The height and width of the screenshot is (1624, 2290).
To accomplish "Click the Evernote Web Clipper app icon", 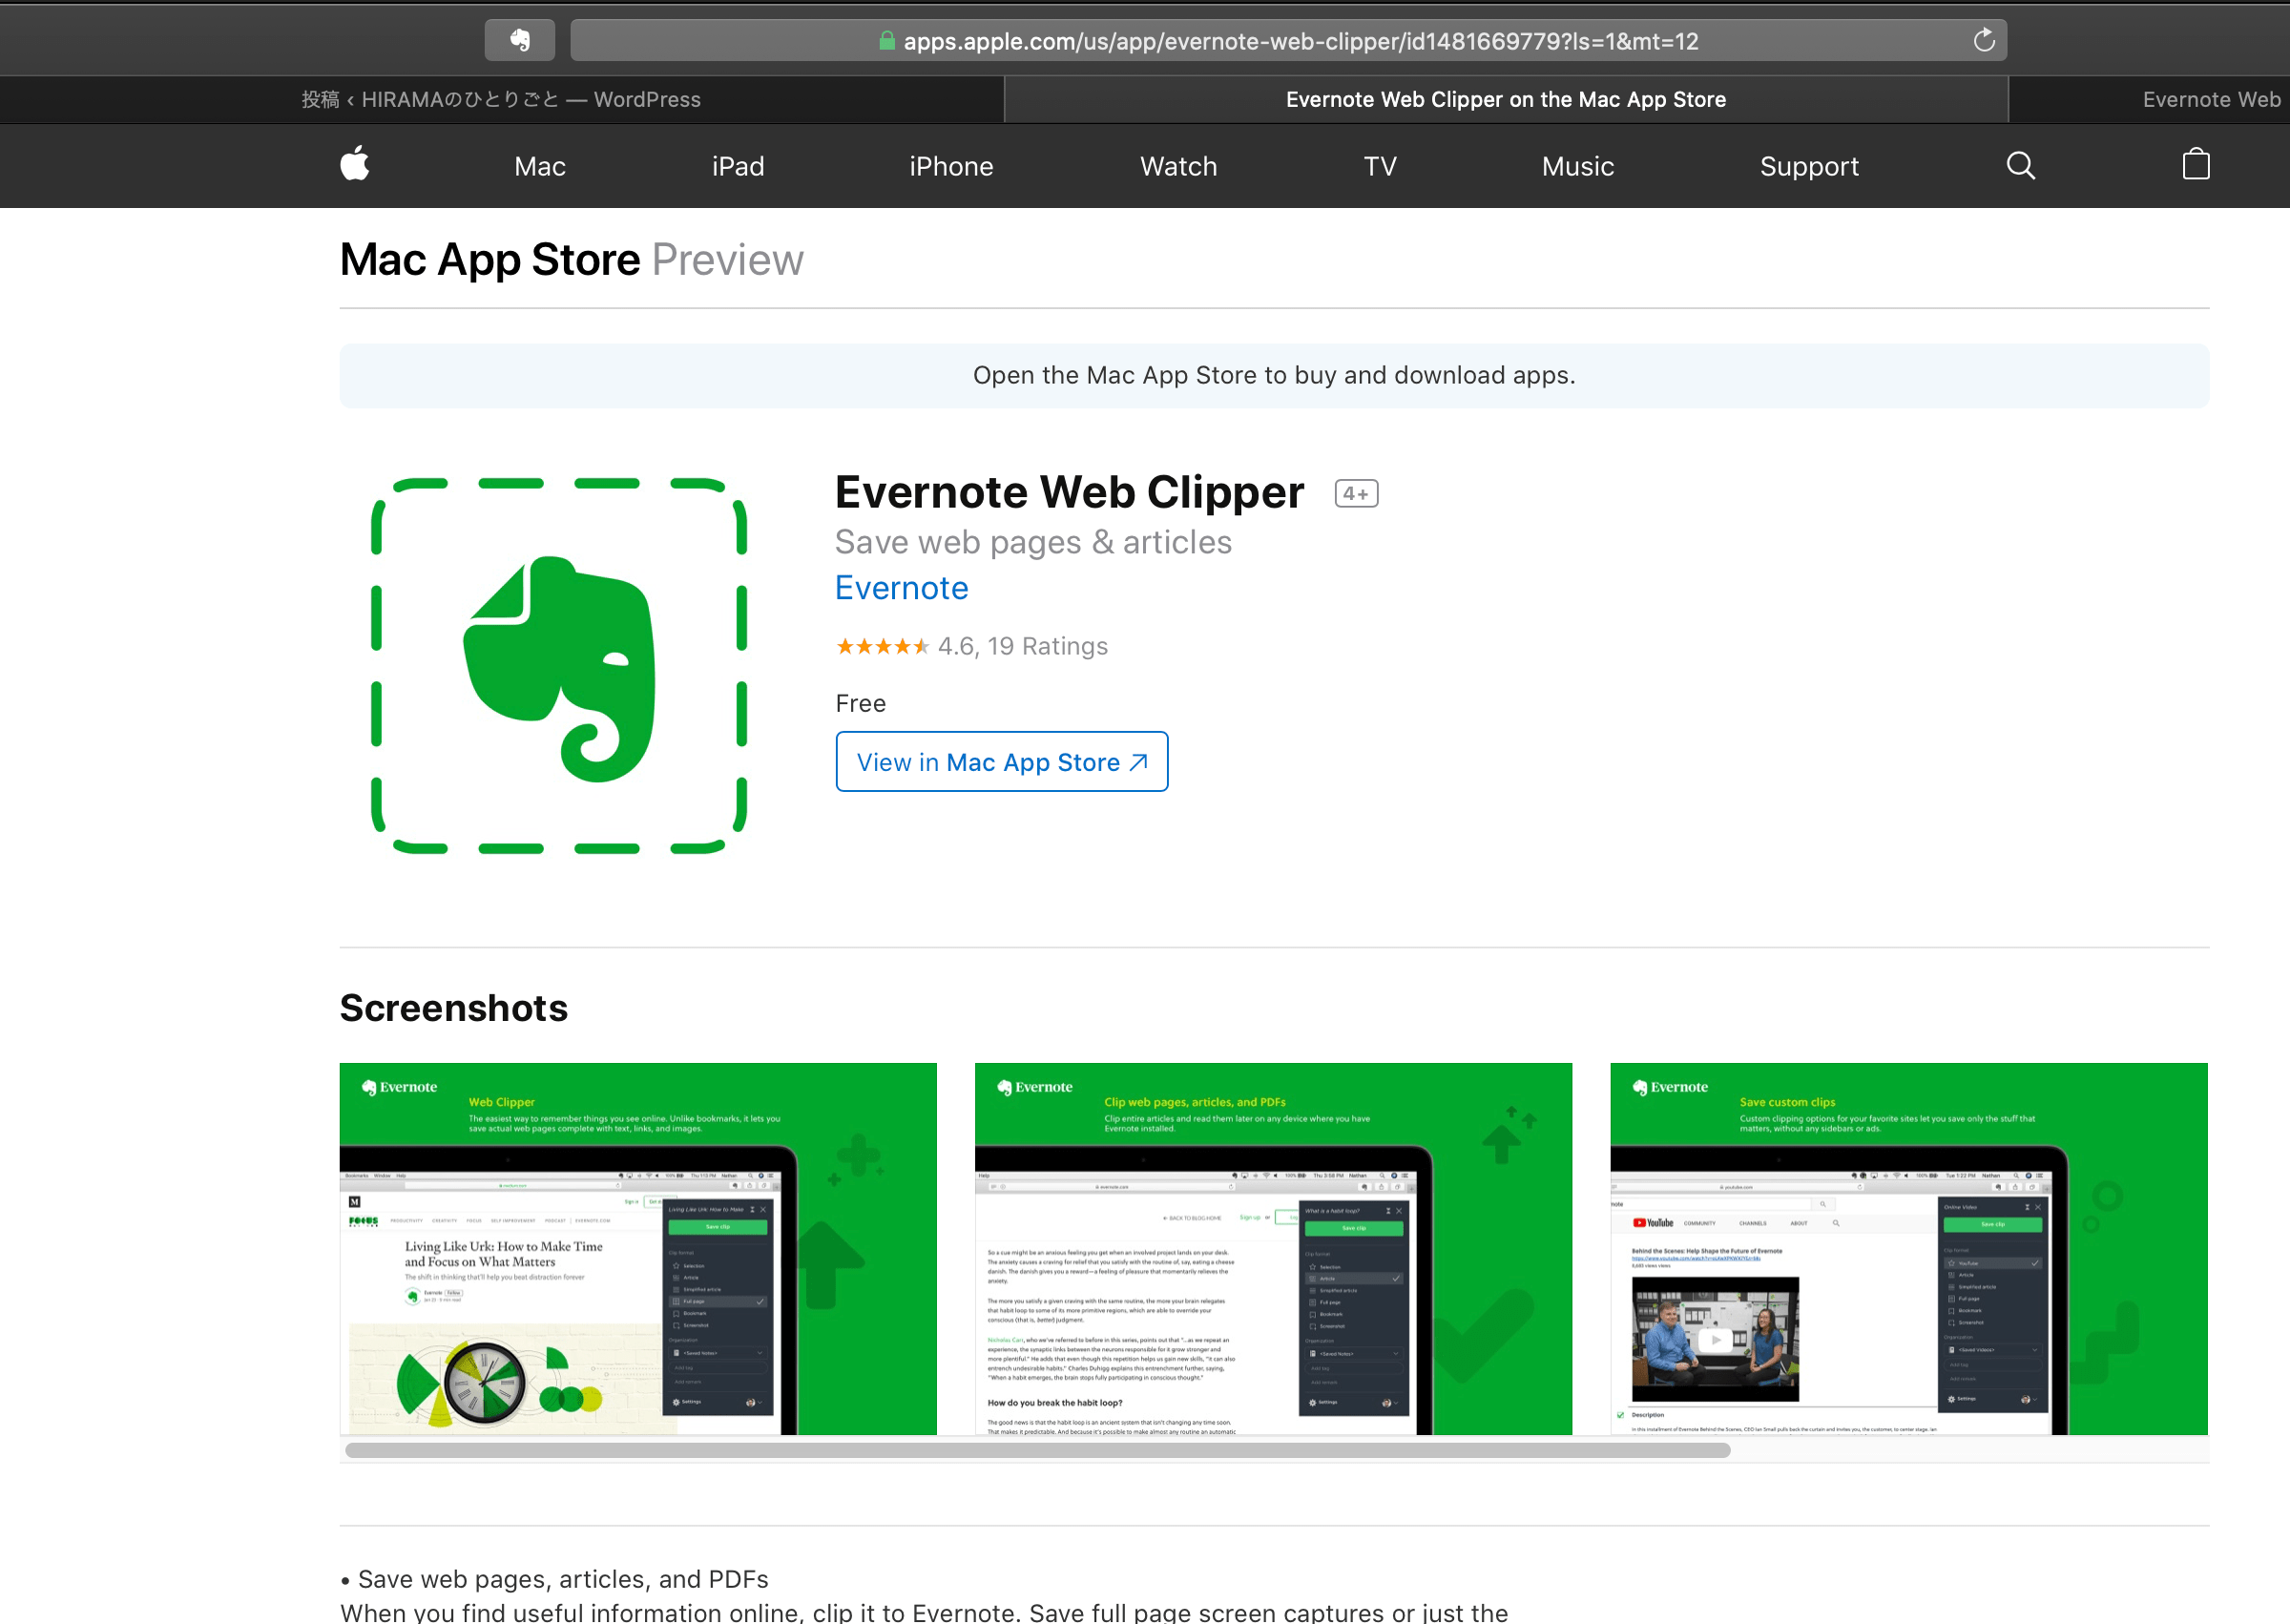I will (559, 666).
